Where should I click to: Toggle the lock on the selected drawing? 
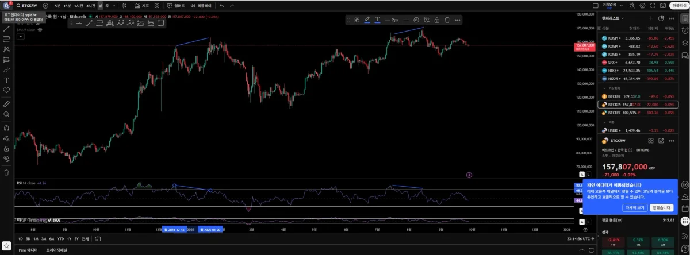click(x=437, y=20)
